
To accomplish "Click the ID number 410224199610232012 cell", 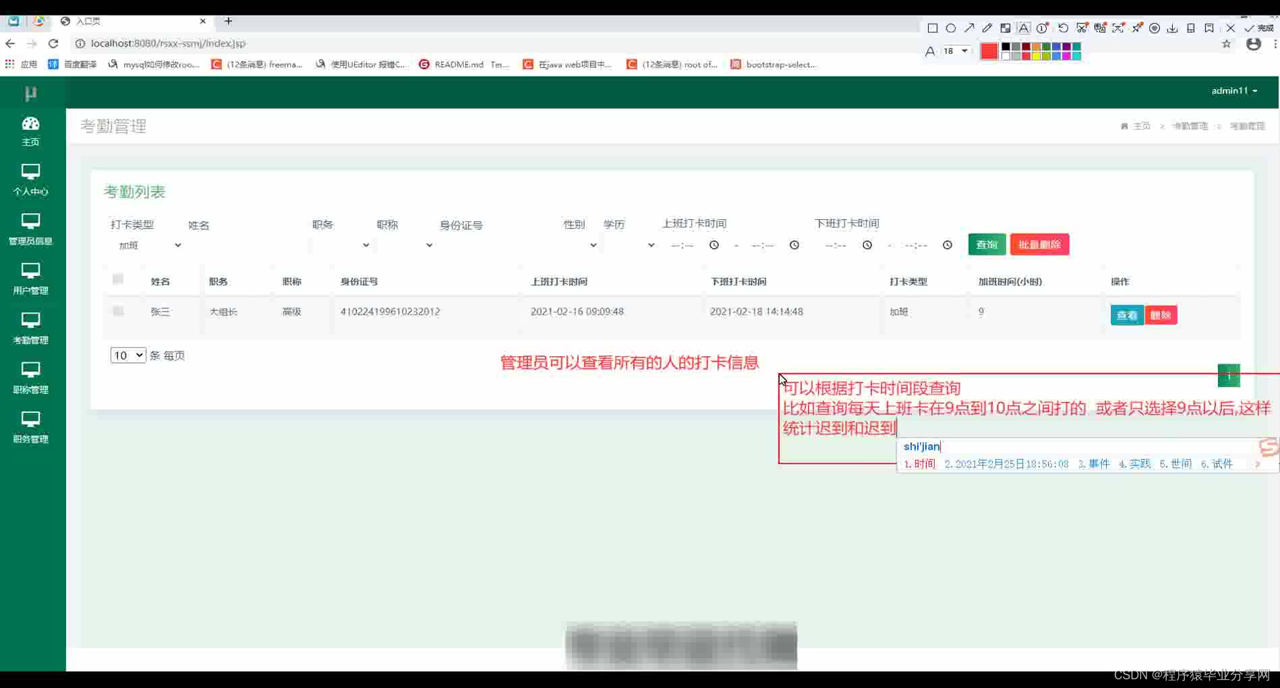I will pos(390,312).
